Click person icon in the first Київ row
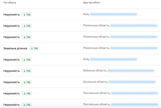 [24, 15]
